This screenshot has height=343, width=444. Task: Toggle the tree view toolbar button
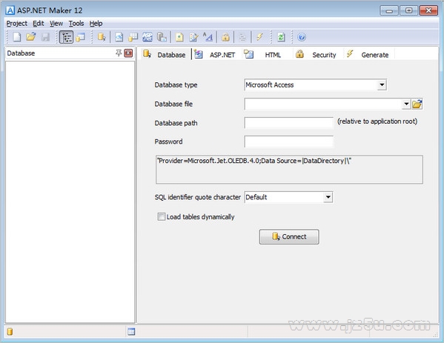pos(66,37)
